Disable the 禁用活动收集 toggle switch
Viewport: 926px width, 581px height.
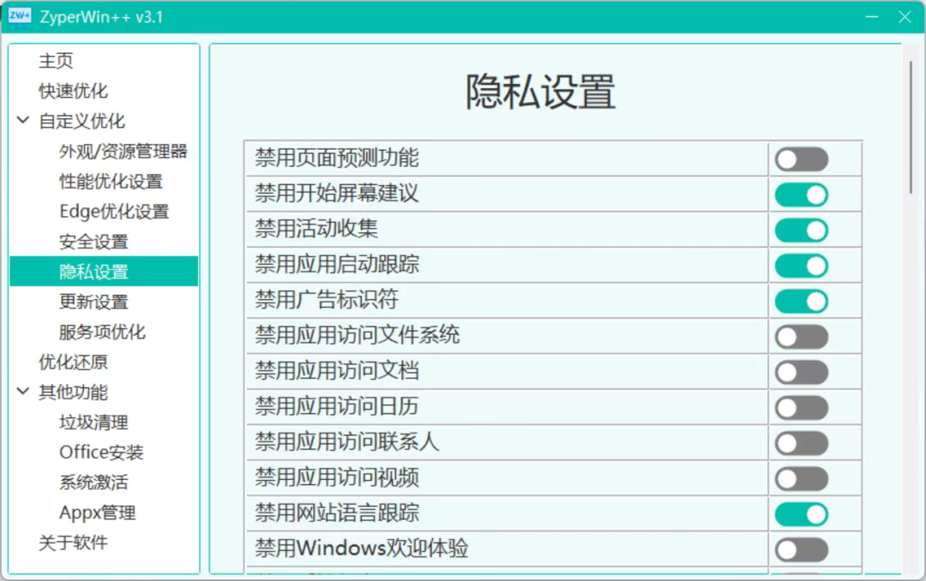802,231
